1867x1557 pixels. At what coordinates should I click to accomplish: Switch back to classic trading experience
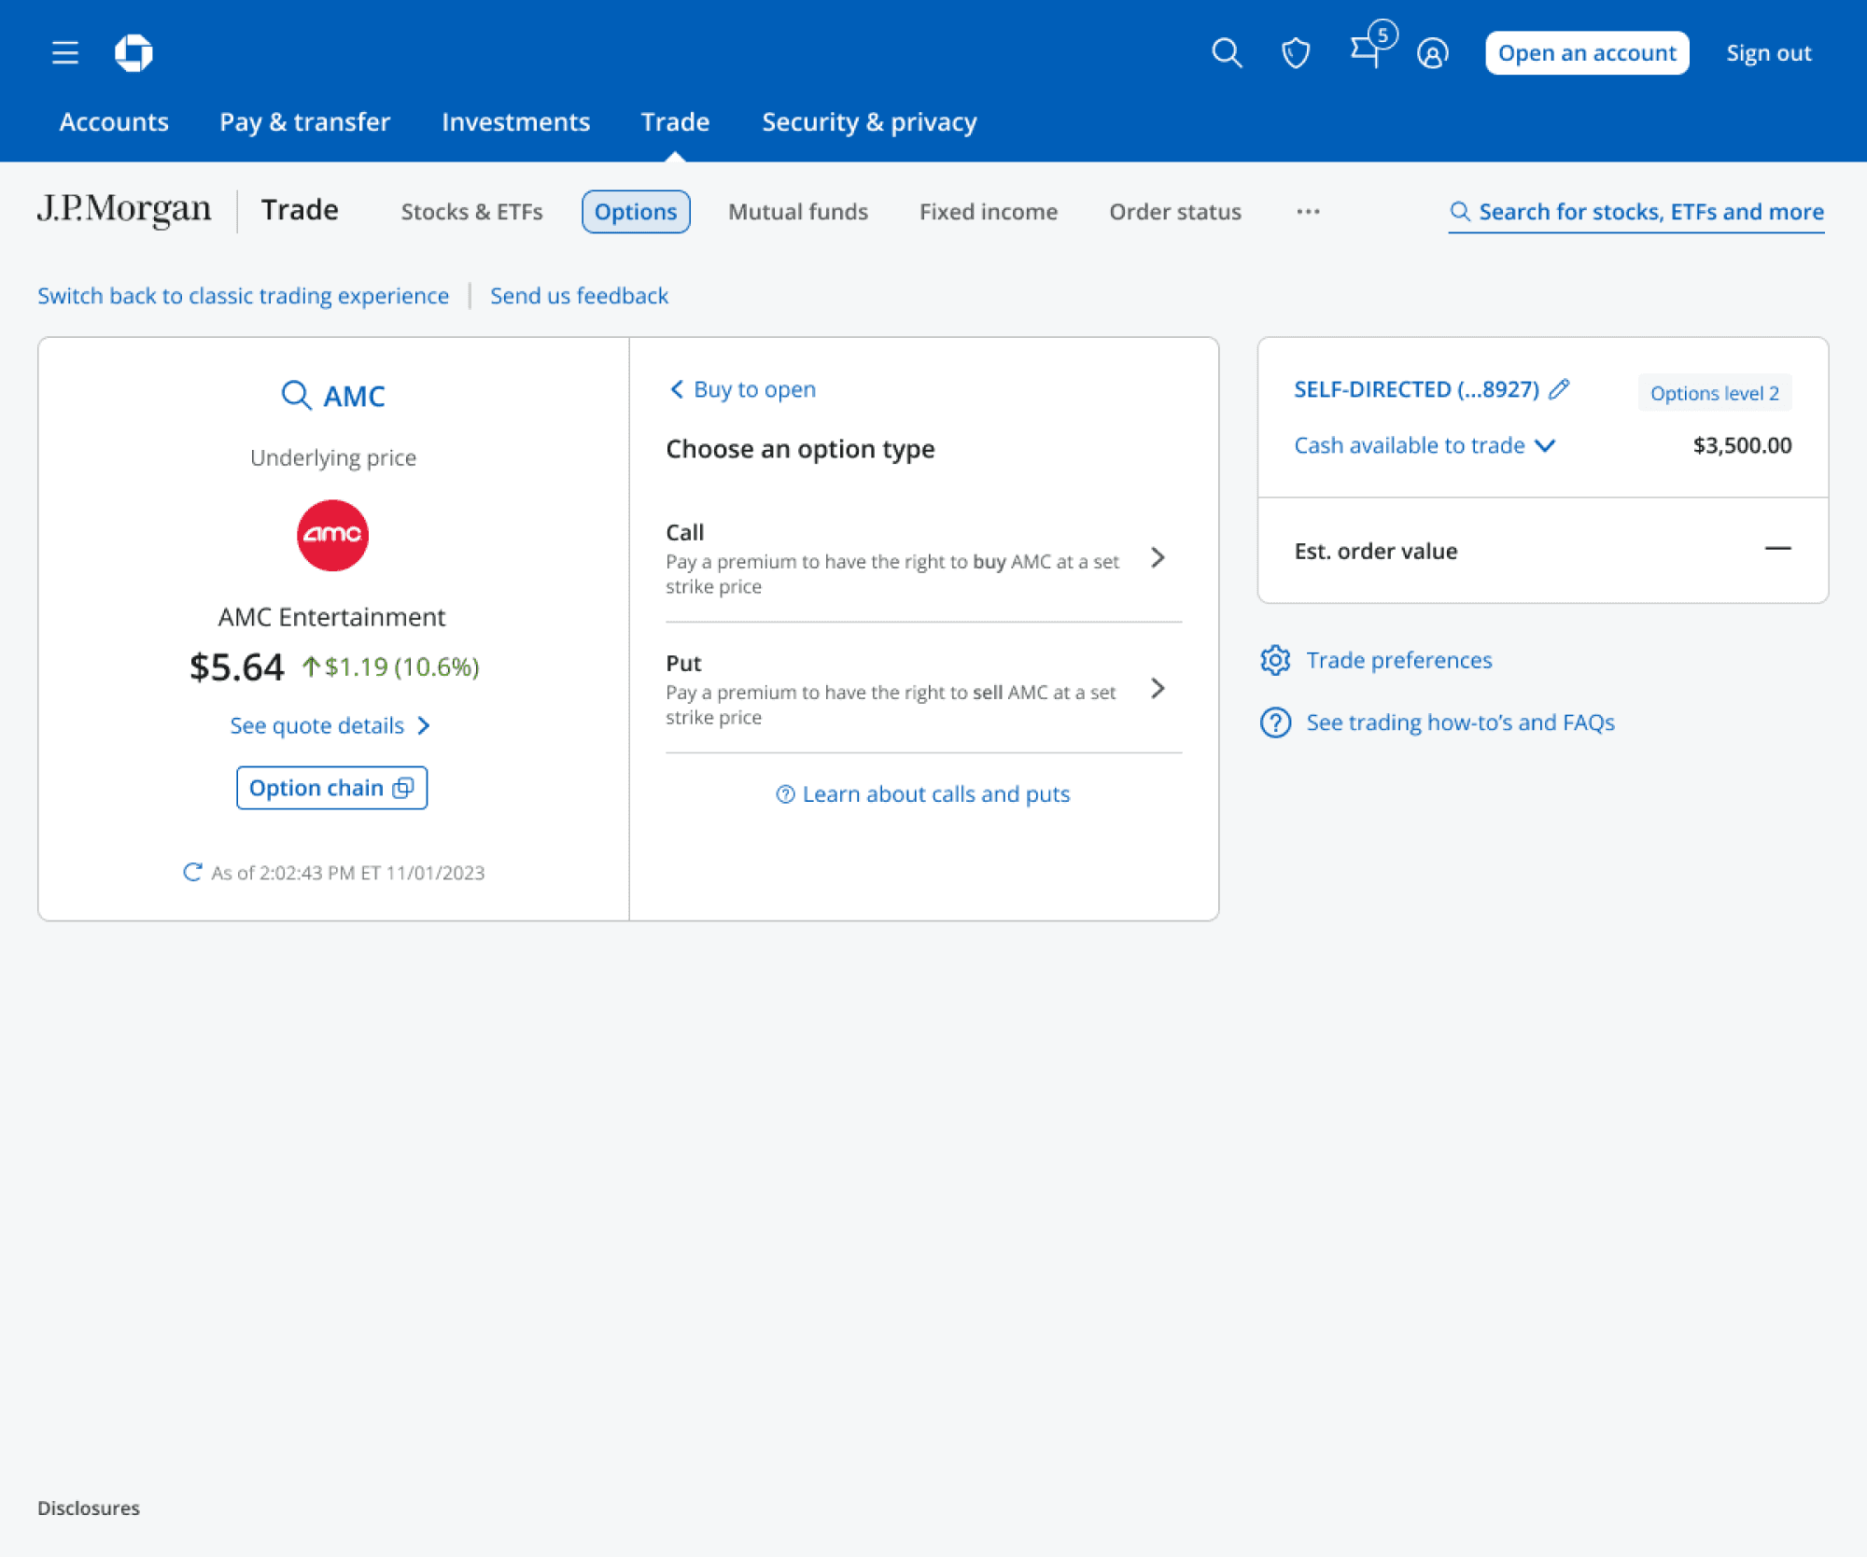pos(243,296)
